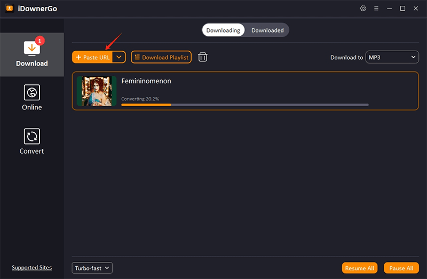
Task: Open the Convert section in sidebar
Action: pyautogui.click(x=32, y=141)
